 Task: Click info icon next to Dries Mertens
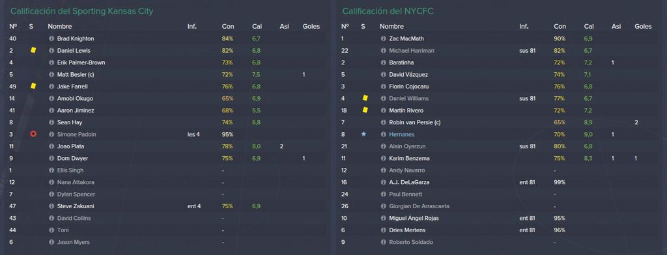pyautogui.click(x=383, y=230)
